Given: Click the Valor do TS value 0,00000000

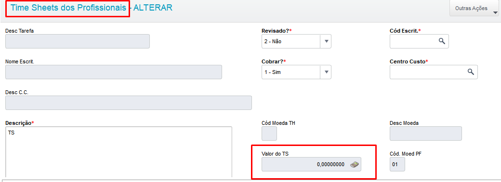Looking at the screenshot, I should coord(330,164).
